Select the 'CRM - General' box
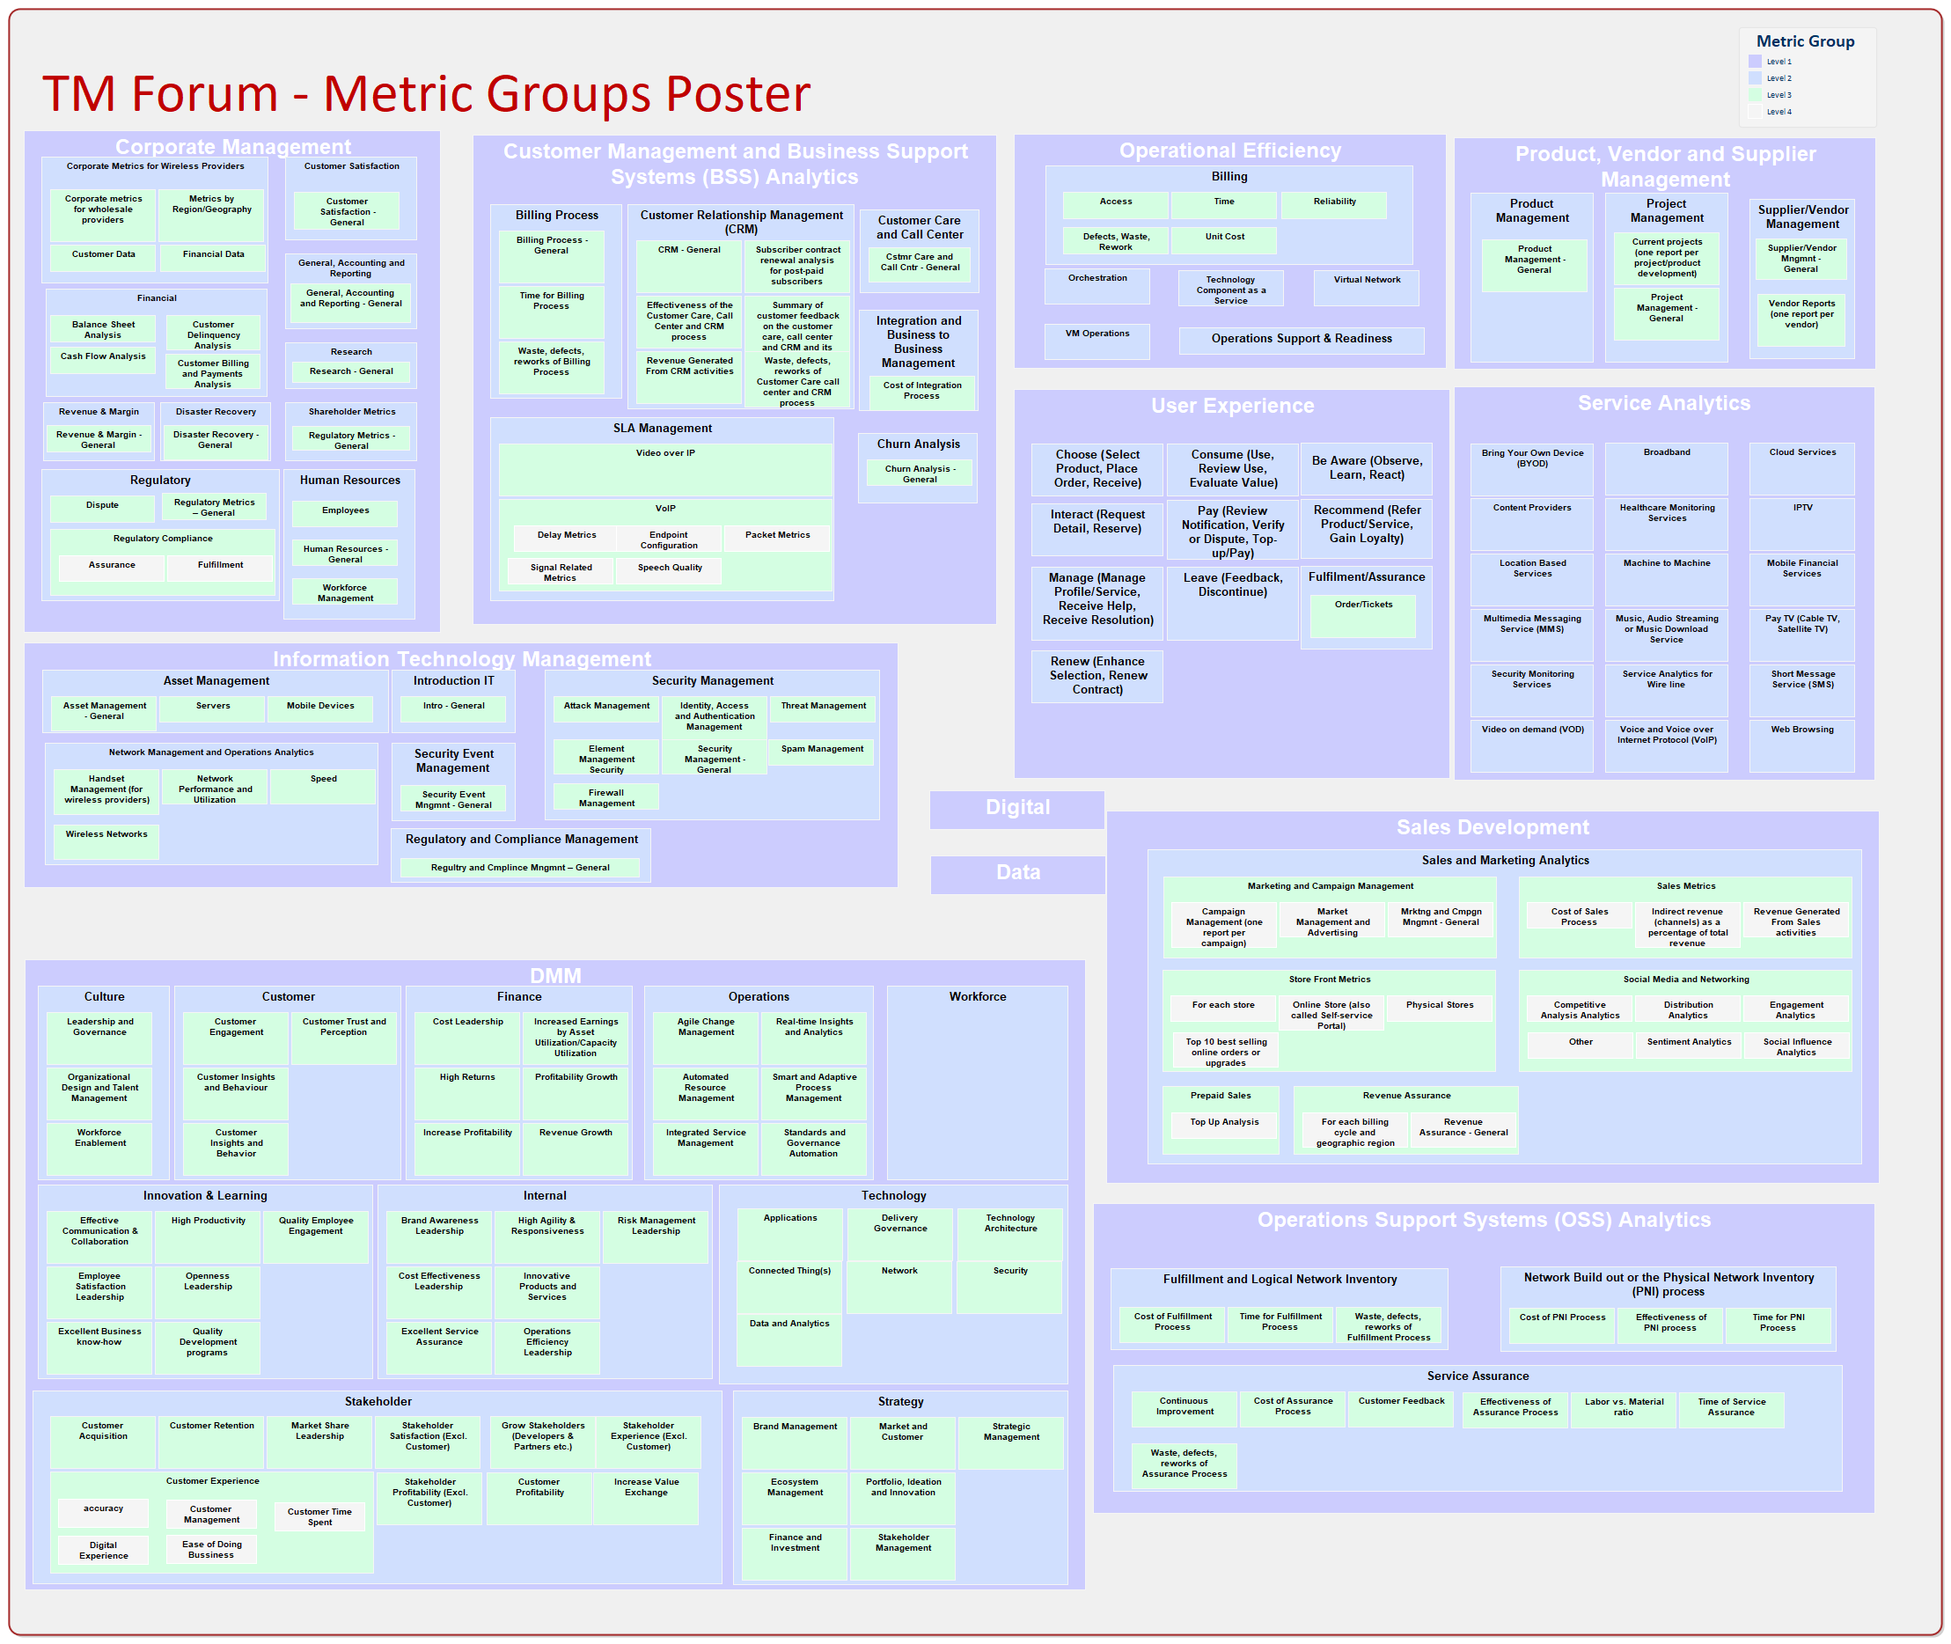Screen dimensions: 1951x1644 [688, 267]
